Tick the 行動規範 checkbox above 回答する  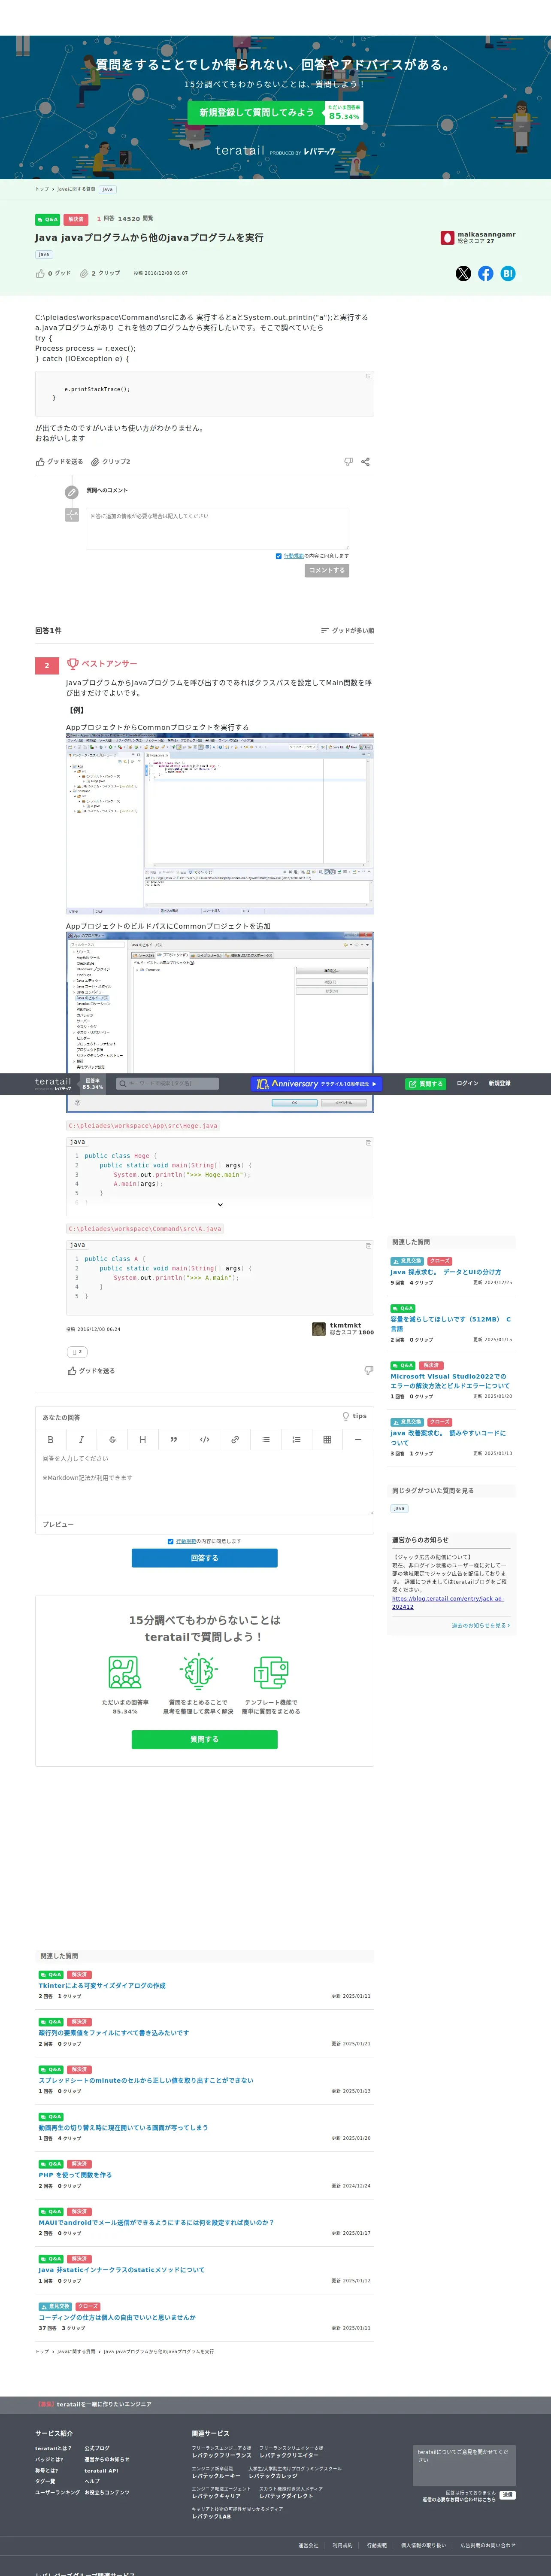pos(170,1541)
